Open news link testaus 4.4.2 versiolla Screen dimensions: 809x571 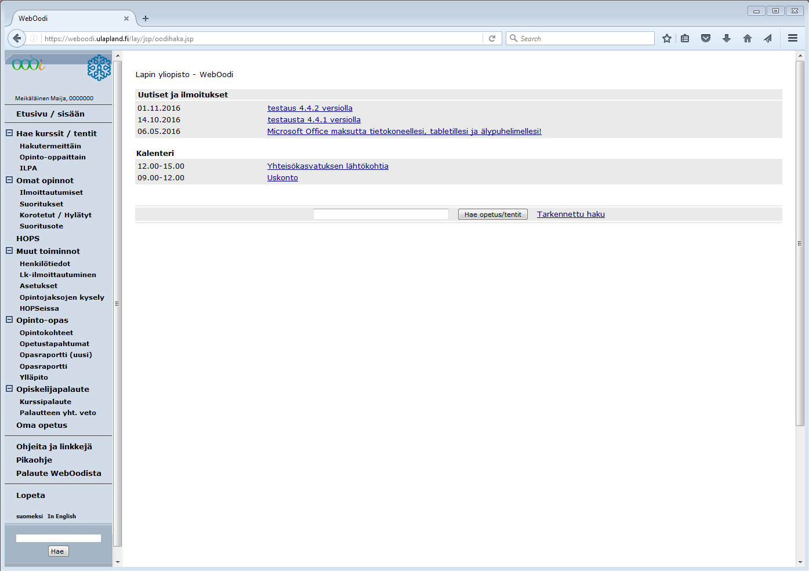[x=310, y=108]
